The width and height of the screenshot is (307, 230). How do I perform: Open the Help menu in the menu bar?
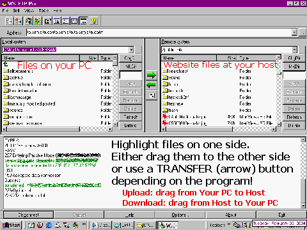(x=58, y=10)
